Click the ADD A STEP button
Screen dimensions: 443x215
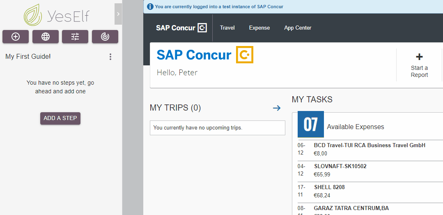coord(60,118)
